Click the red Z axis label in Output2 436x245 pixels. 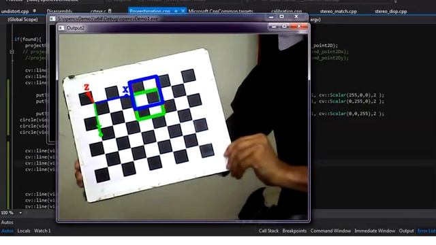87,87
